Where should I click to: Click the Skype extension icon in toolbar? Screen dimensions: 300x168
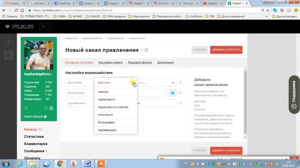(275, 10)
